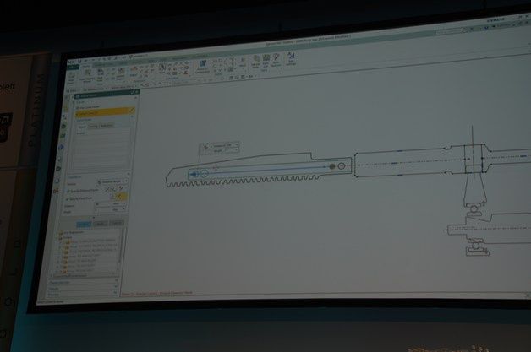Close the dialog via its title-bar X
This screenshot has height=352, width=531.
pyautogui.click(x=136, y=92)
